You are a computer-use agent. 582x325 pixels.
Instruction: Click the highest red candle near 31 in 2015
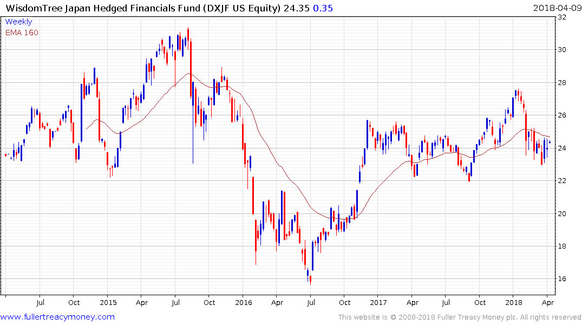click(x=188, y=34)
